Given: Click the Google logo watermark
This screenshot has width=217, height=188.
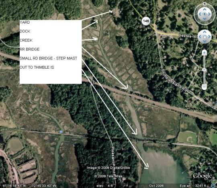Looking at the screenshot, I should 202,176.
